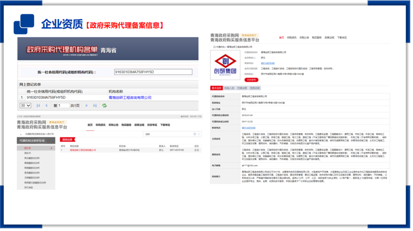Select 其它地区 in the location sidebar
Image resolution: width=413 pixels, height=231 pixels.
click(28, 187)
